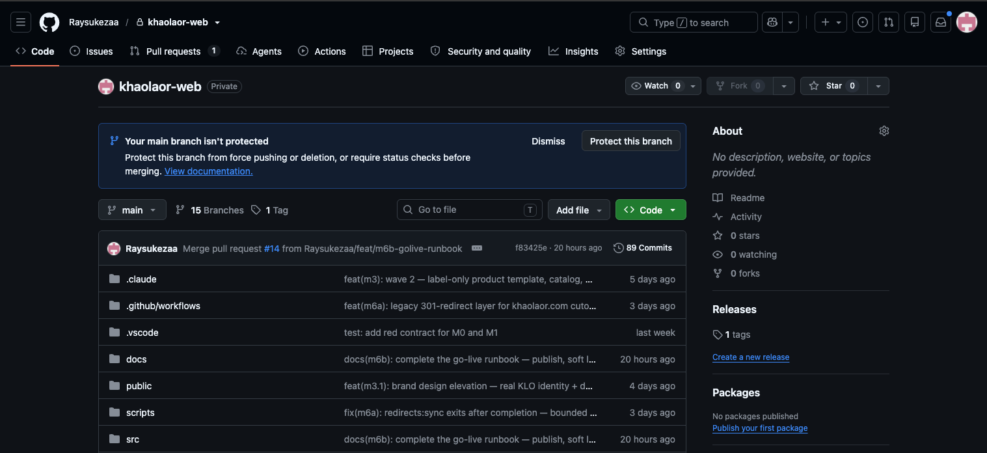Image resolution: width=987 pixels, height=453 pixels.
Task: Open the public folder
Action: pos(139,386)
